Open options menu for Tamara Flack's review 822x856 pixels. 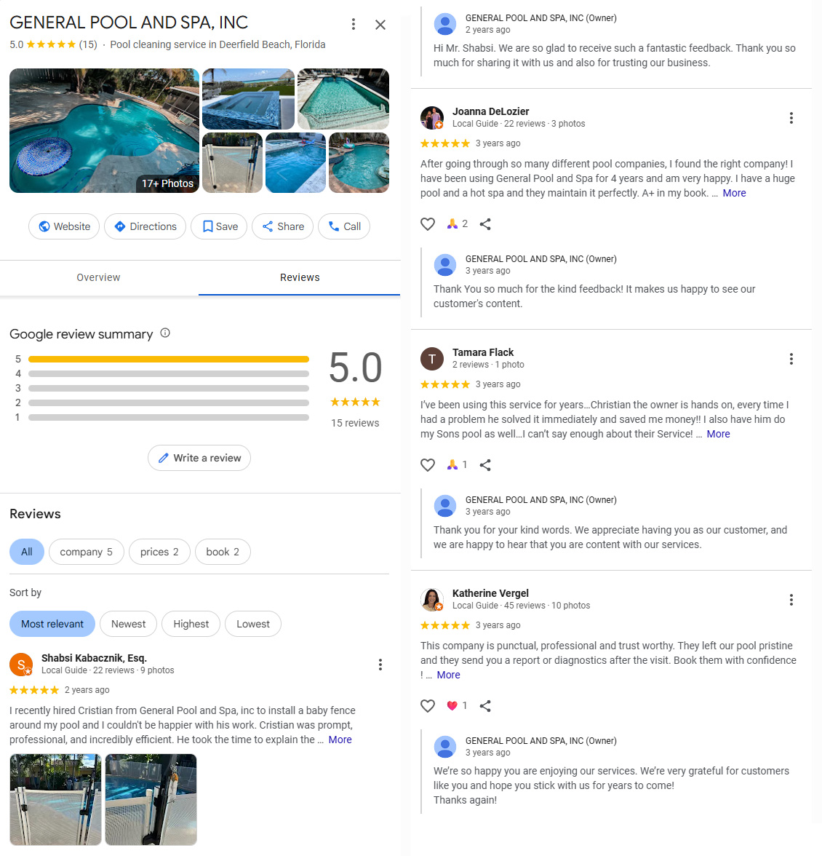(791, 359)
